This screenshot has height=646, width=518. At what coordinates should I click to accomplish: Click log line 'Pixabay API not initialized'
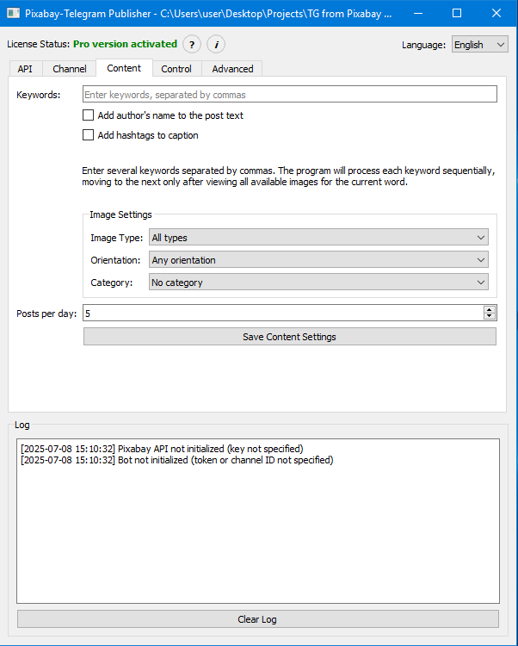point(162,449)
